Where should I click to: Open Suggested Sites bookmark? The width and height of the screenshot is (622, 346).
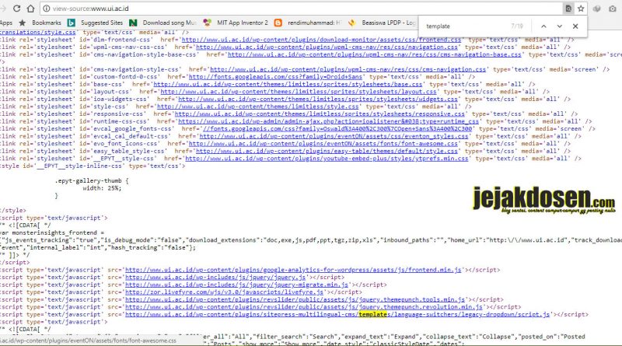95,23
